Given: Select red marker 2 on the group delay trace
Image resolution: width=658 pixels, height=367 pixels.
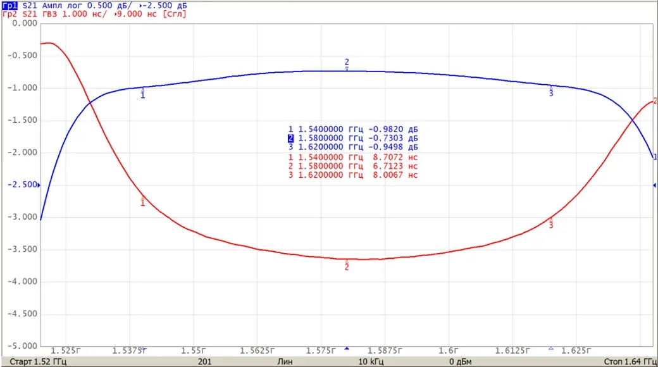Looking at the screenshot, I should [347, 265].
